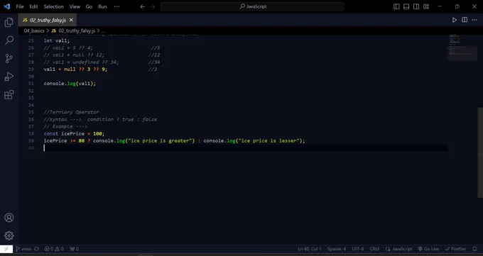483x256 pixels.
Task: Open the File menu
Action: click(20, 6)
